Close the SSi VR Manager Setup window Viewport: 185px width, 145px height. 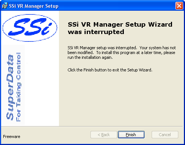pos(179,6)
